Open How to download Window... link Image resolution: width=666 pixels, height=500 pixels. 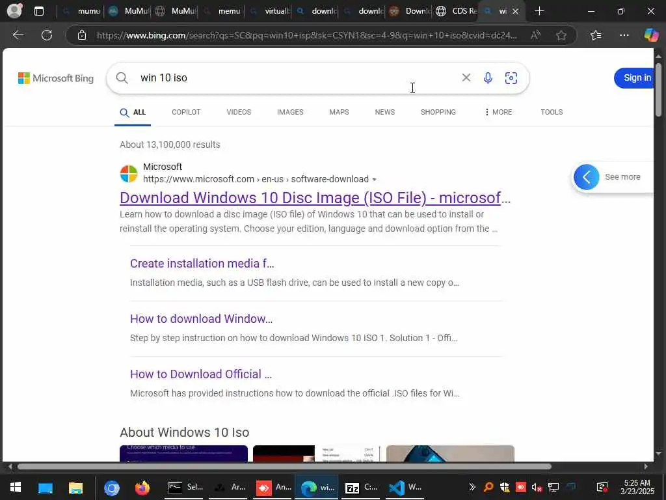202,319
